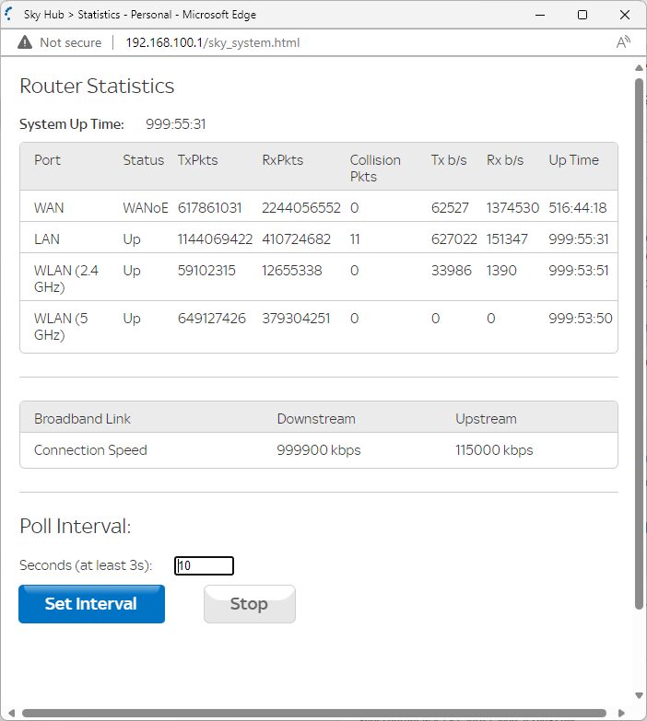Click the Sky Hub favicon in title bar
This screenshot has width=647, height=721.
[x=11, y=15]
